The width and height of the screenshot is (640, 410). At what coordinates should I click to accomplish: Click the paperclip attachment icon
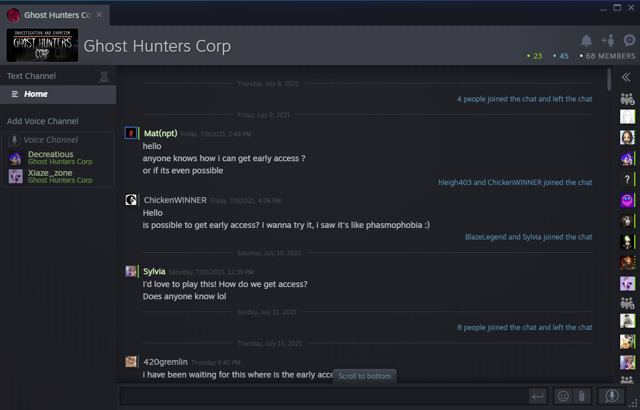581,396
